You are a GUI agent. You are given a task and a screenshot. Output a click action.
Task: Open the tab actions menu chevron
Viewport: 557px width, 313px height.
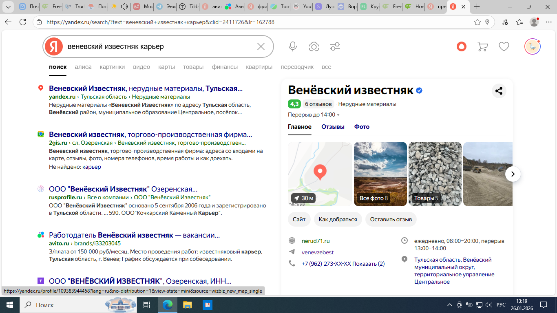[x=8, y=7]
